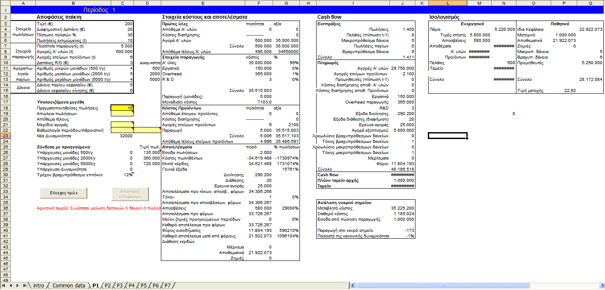Select column B header

pos(74,3)
